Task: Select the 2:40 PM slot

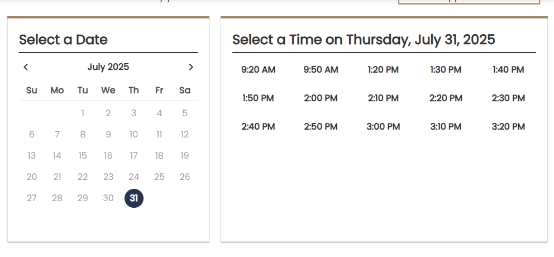Action: 258,127
